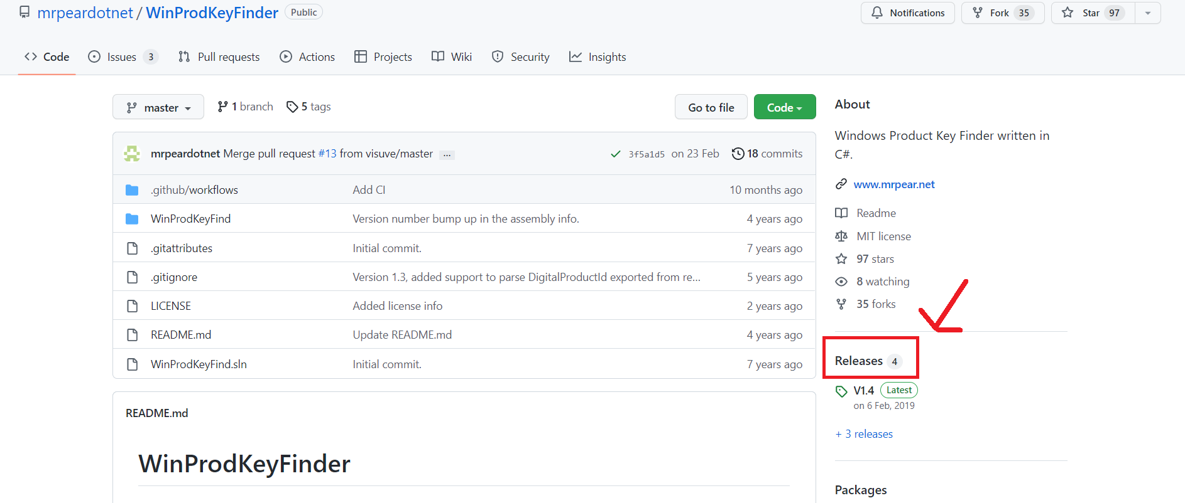Click the green commit status checkmark
Image resolution: width=1185 pixels, height=503 pixels.
tap(616, 154)
